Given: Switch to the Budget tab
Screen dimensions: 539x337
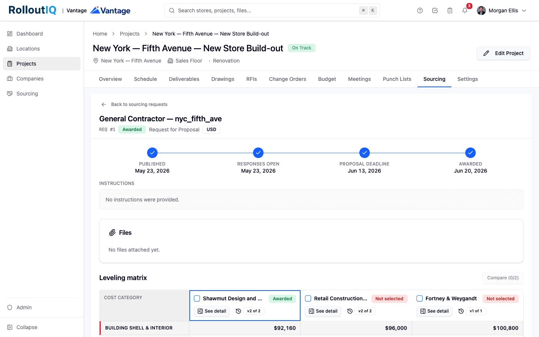Looking at the screenshot, I should tap(327, 79).
